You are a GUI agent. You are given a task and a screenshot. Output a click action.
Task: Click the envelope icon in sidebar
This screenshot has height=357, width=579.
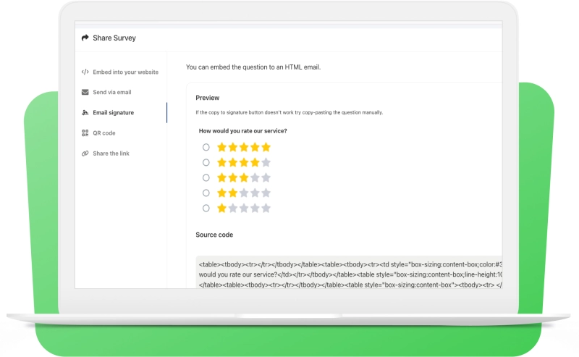click(x=85, y=92)
